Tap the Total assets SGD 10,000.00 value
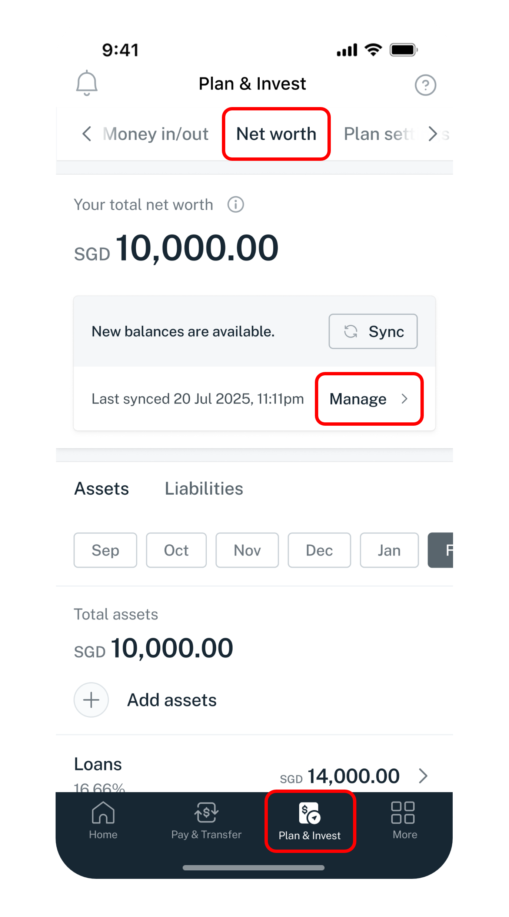The image size is (509, 917). pos(153,648)
